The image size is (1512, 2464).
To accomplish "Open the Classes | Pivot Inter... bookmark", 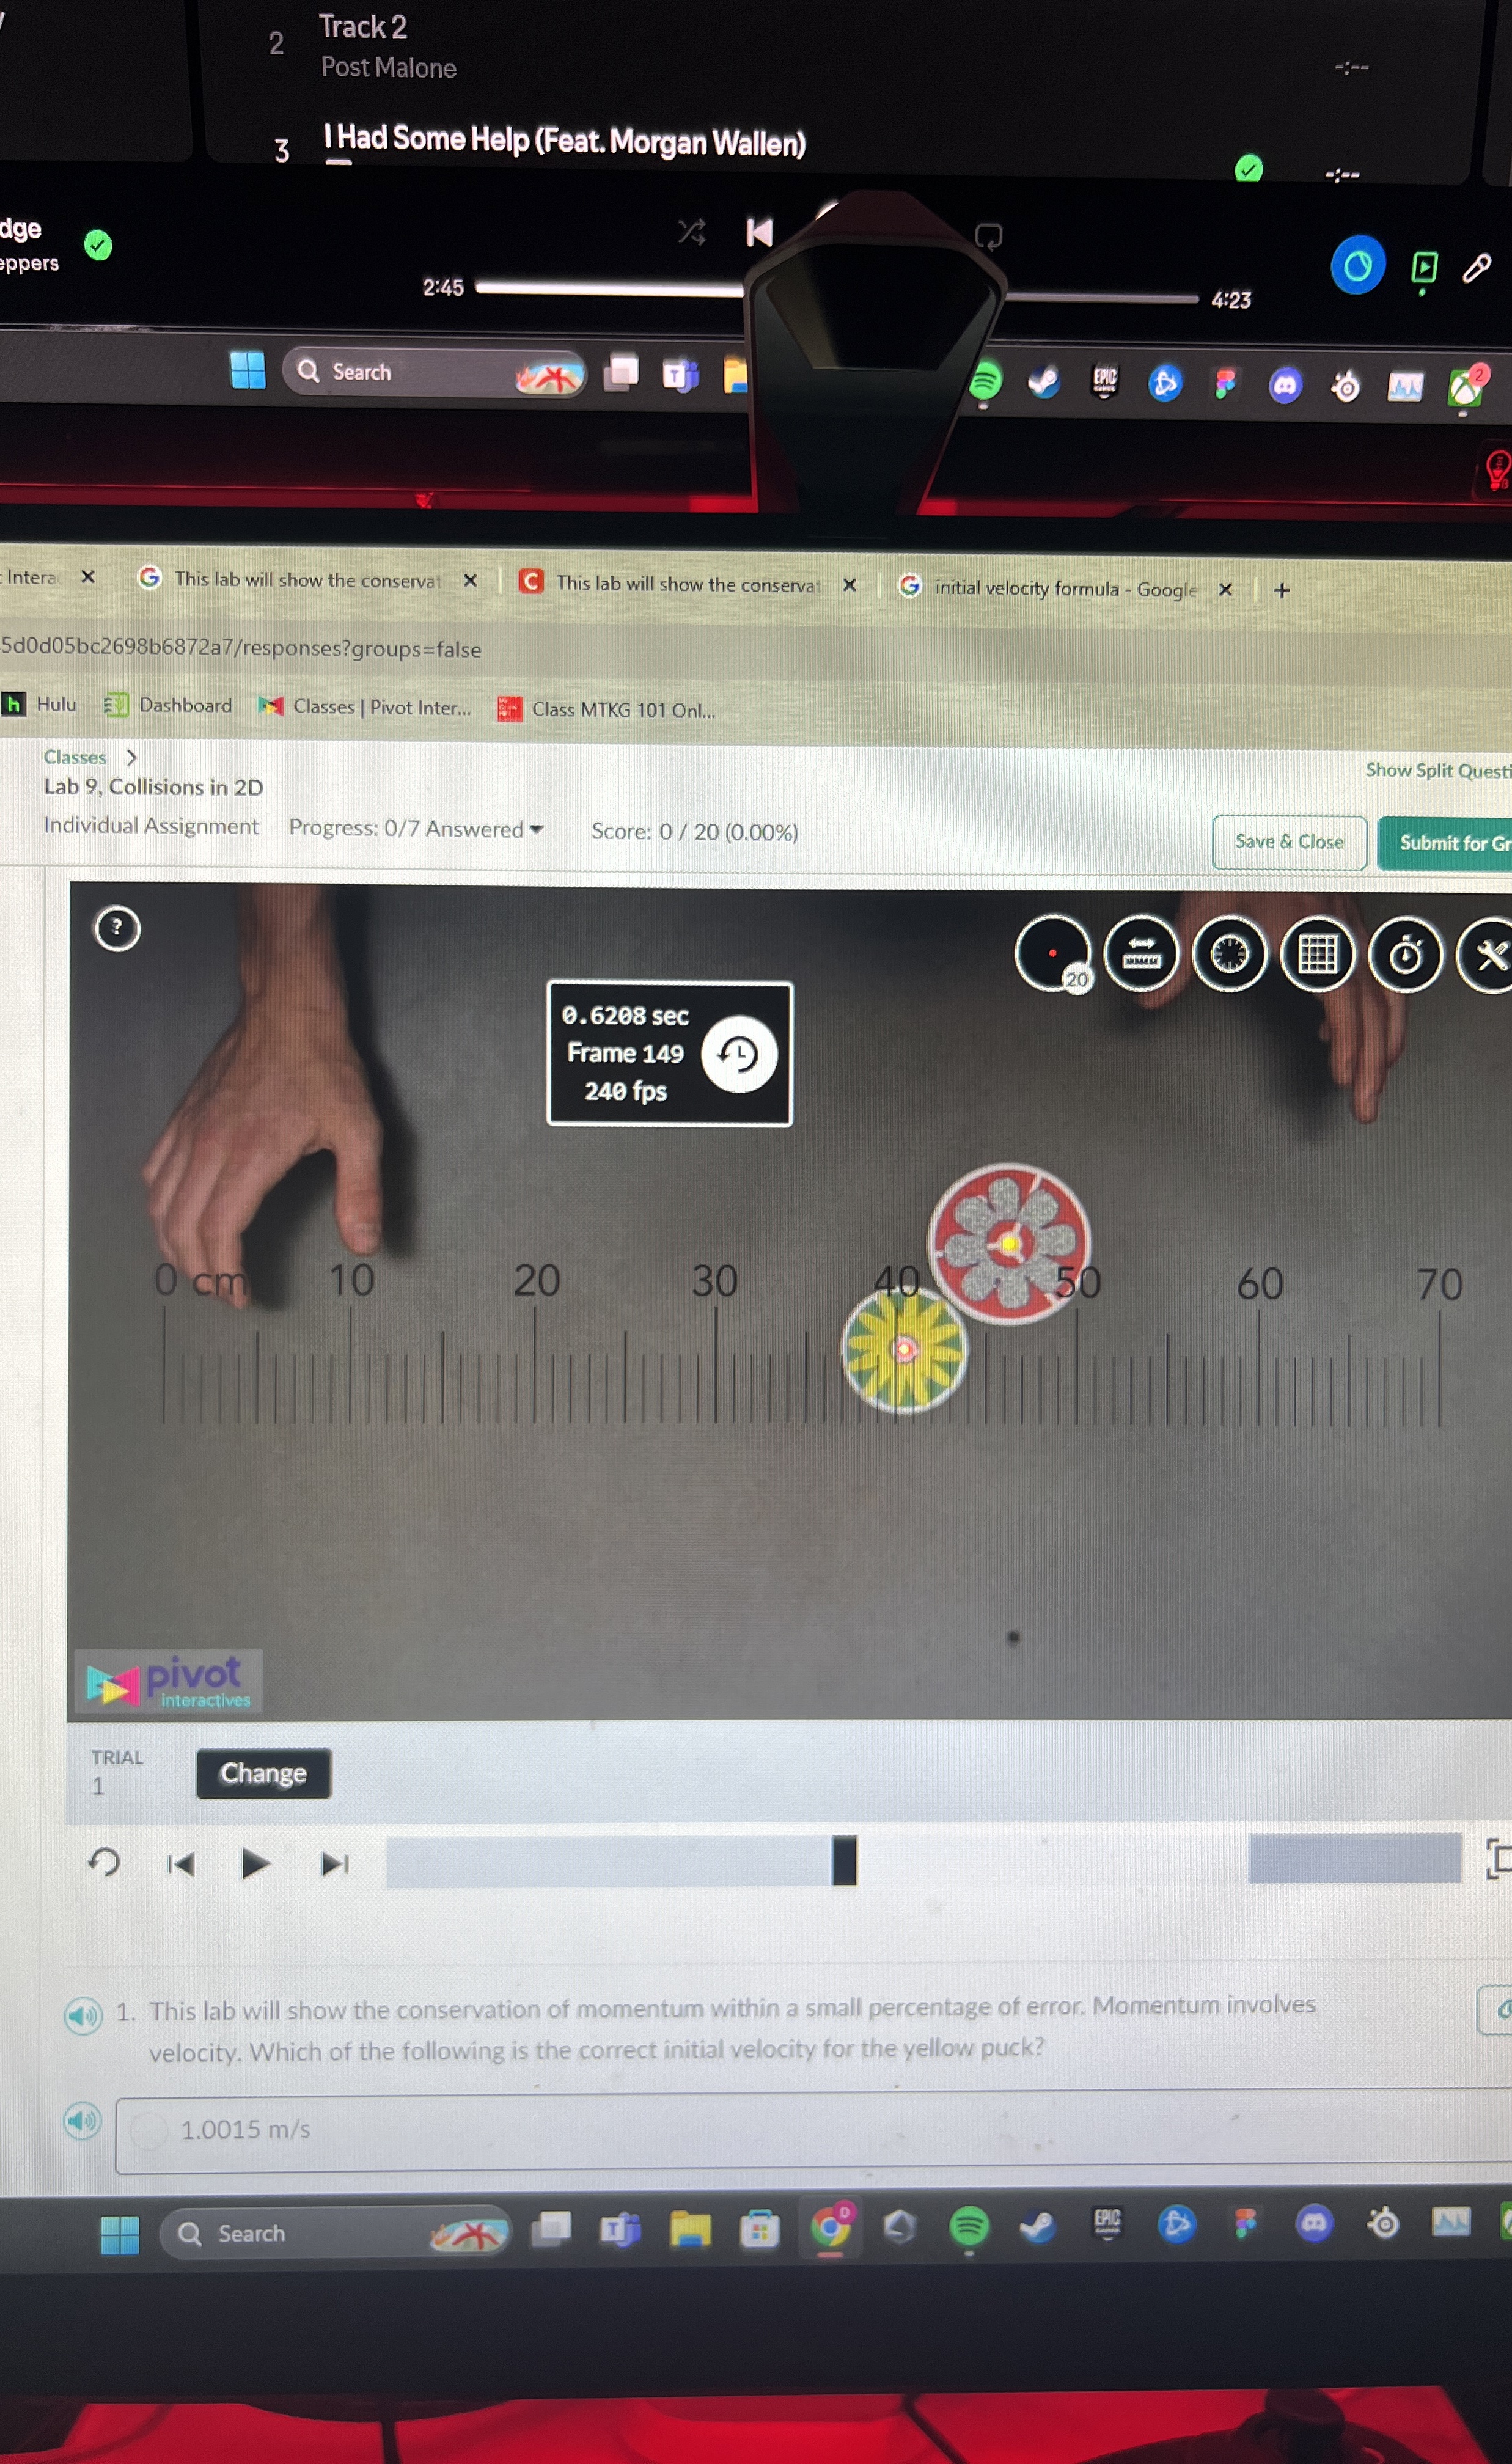I will pos(364,707).
